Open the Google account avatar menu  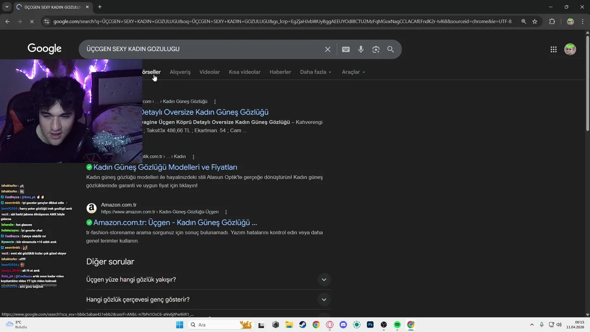(570, 49)
